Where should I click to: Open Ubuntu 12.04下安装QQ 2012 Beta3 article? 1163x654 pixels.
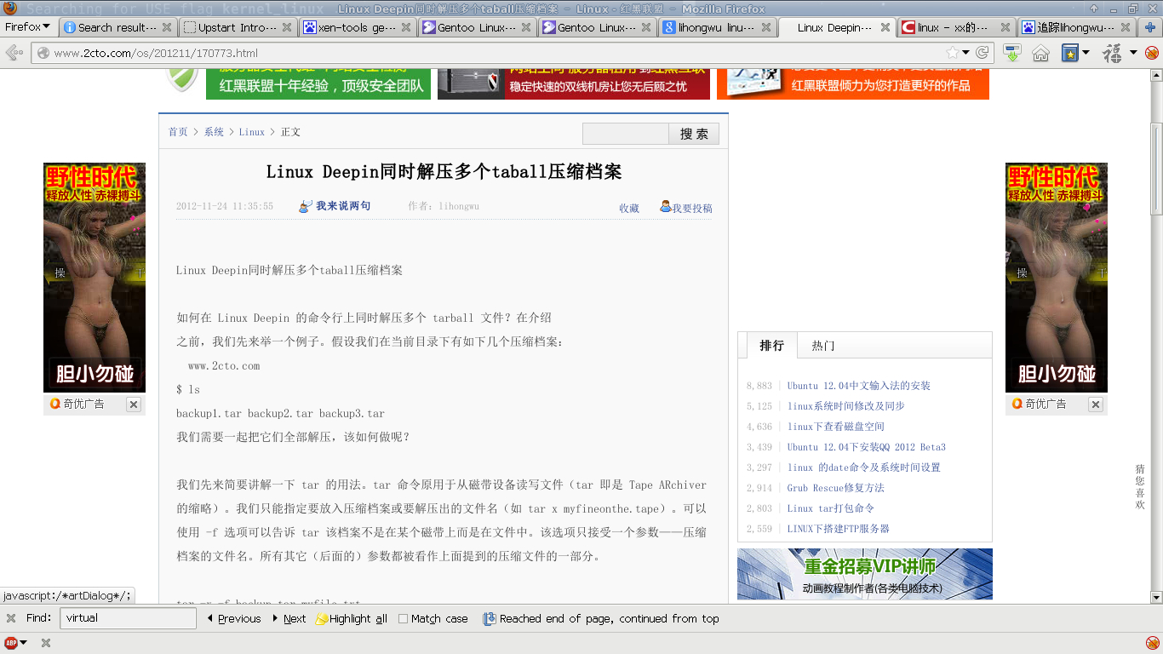(x=867, y=447)
